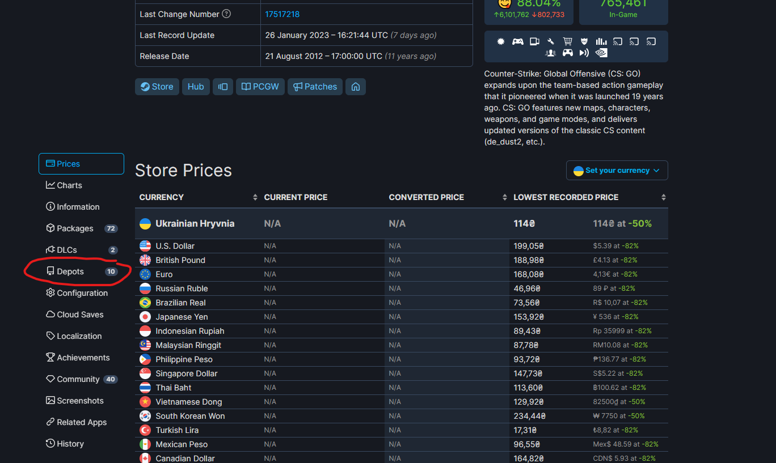Open the Set your currency dropdown
This screenshot has height=463, width=776.
617,170
